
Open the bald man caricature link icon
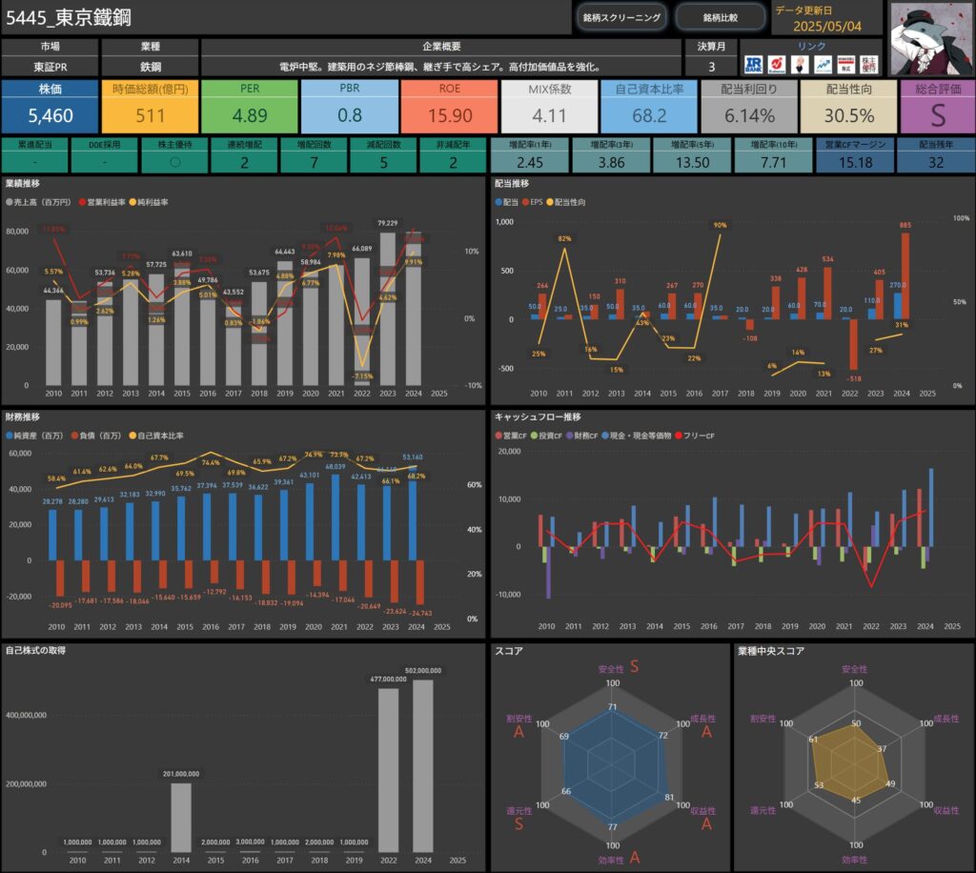(x=800, y=64)
